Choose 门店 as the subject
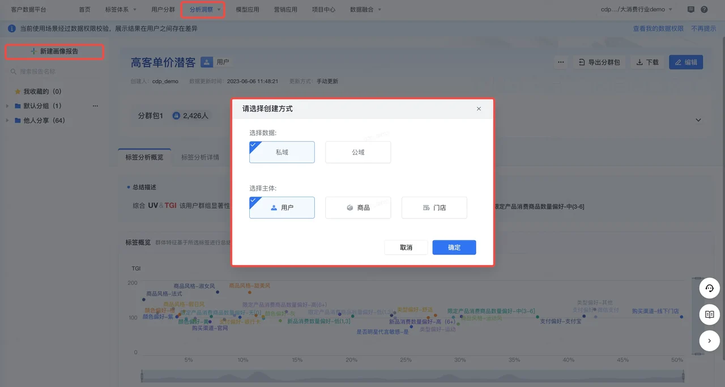 pos(434,207)
